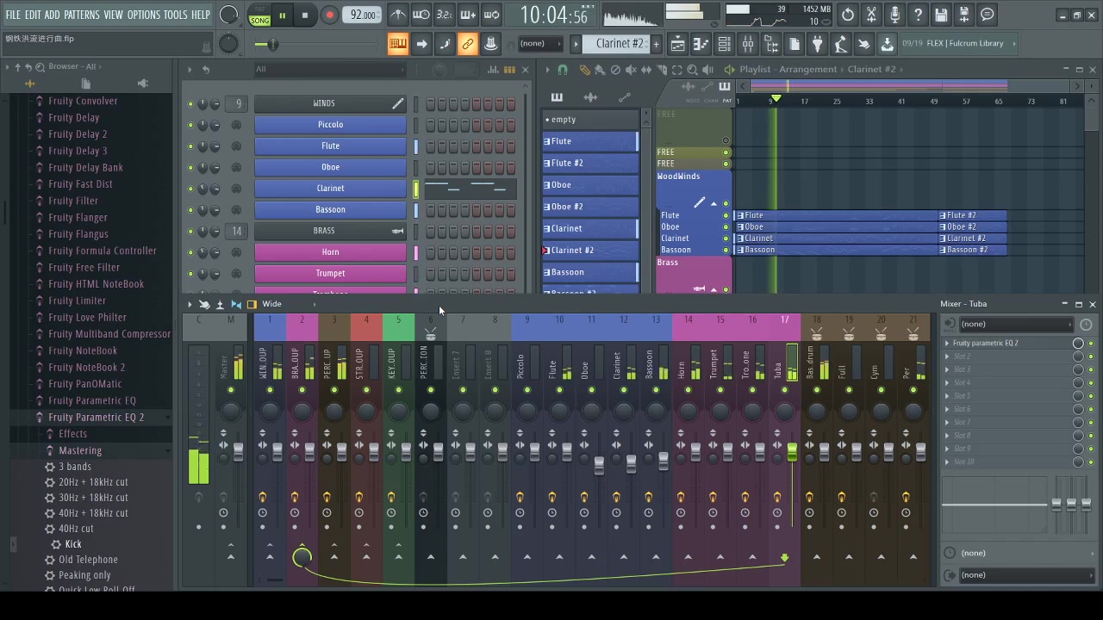Toggle the metronome icon

coord(397,15)
